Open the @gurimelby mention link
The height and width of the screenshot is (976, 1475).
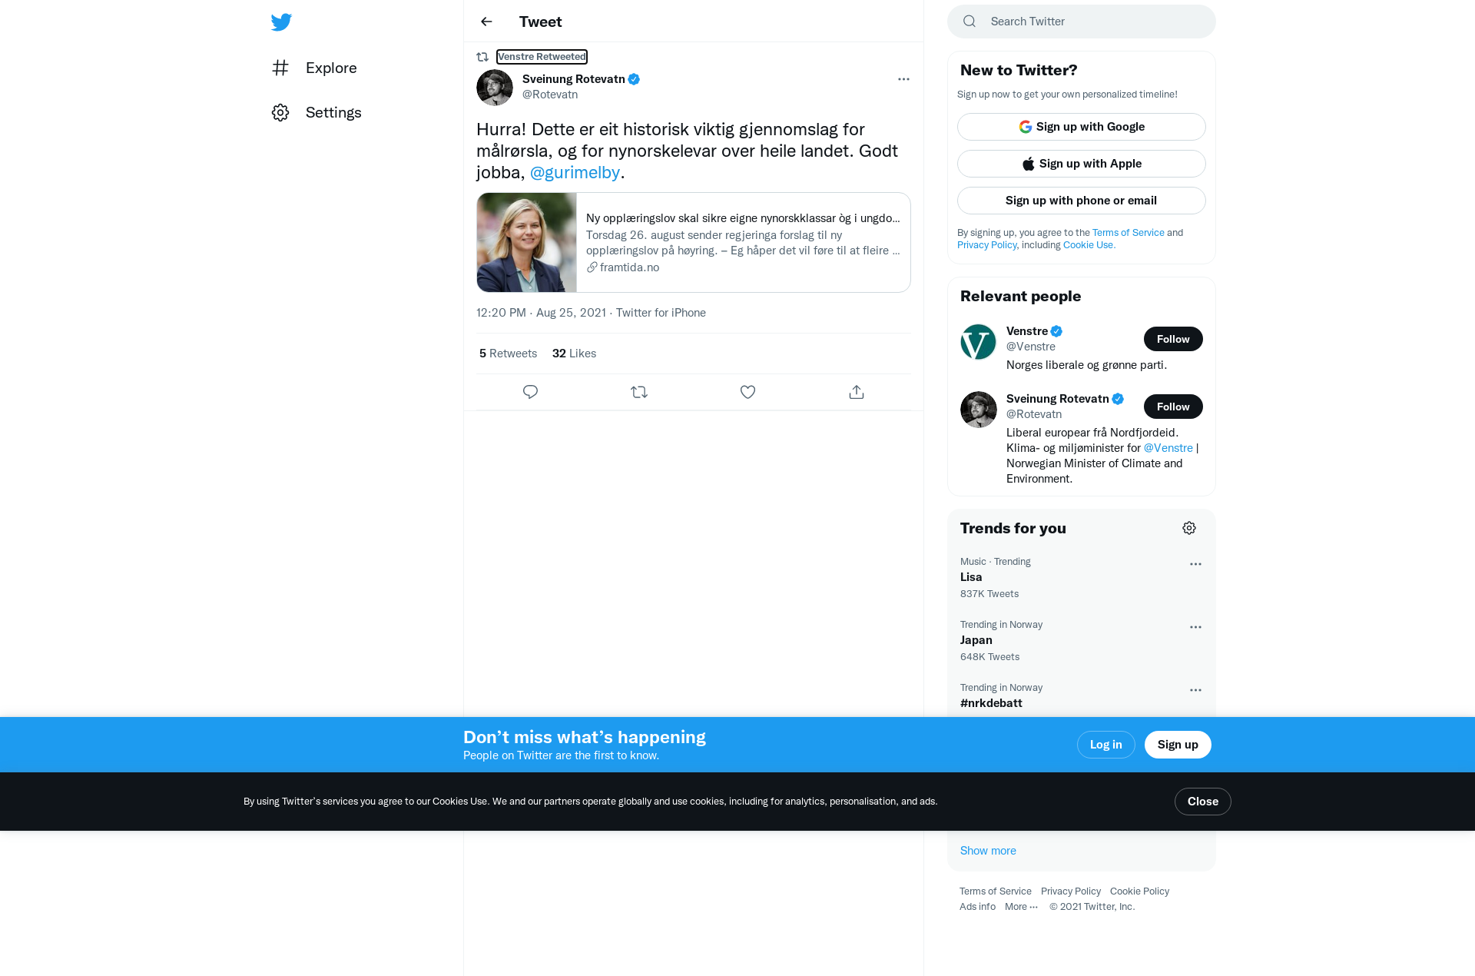(575, 172)
